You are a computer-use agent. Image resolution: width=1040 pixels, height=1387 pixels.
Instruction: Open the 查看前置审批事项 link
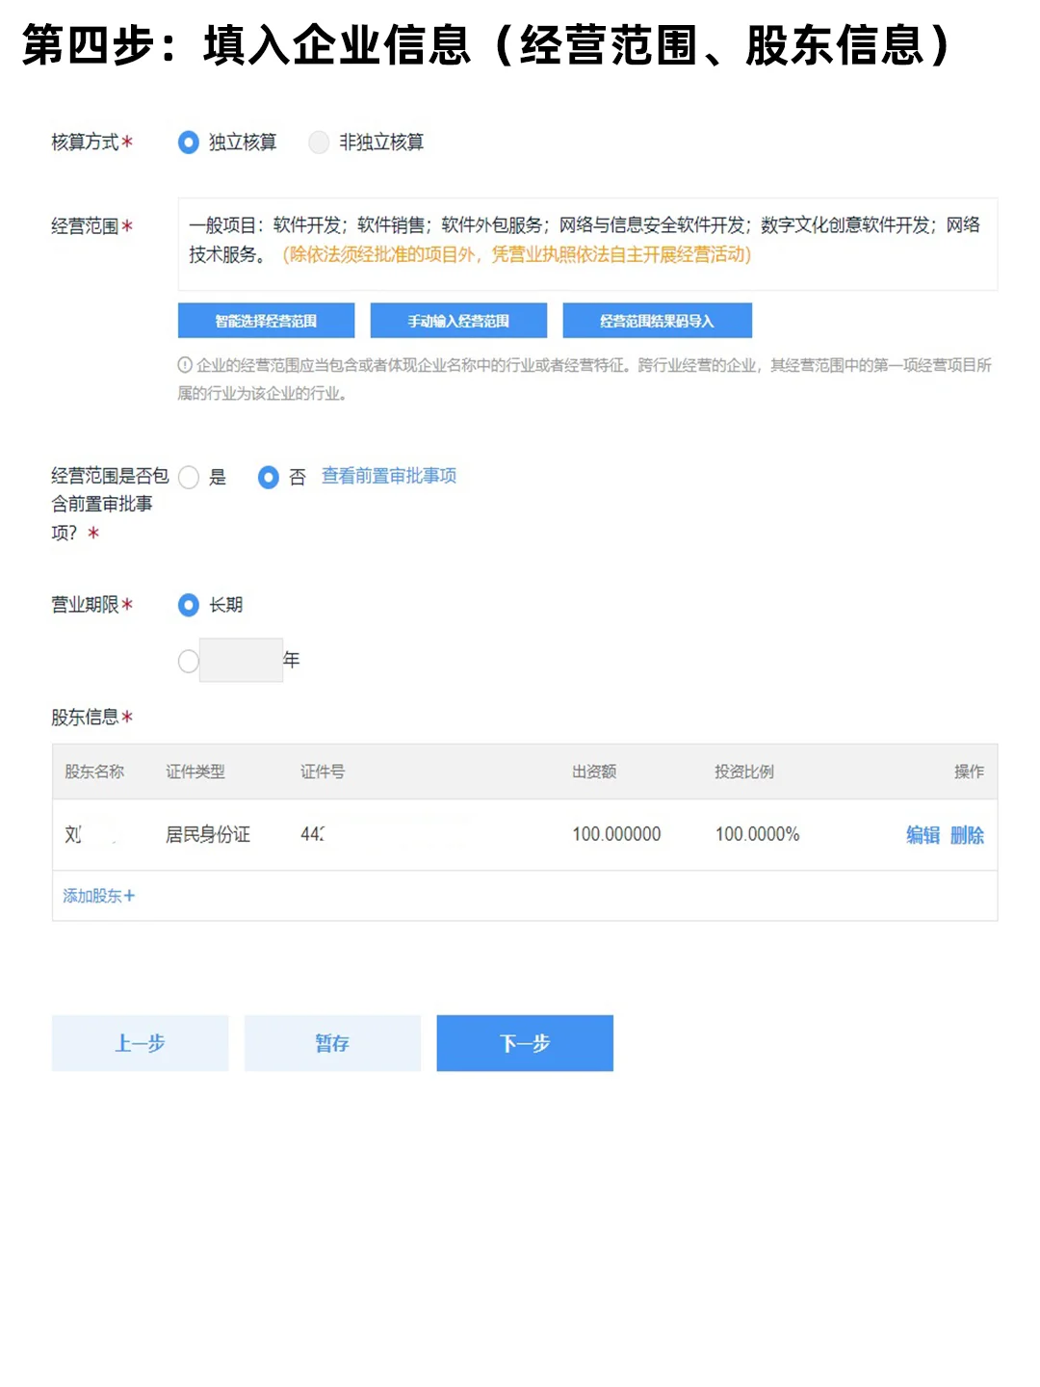[x=389, y=476]
